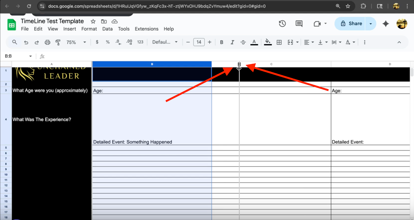Viewport: 414px width, 220px height.
Task: Activate the paint format tool
Action: (x=58, y=42)
